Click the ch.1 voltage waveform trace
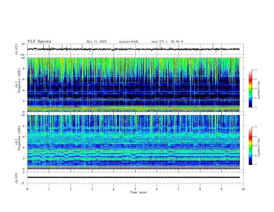274x212 pixels. pyautogui.click(x=133, y=49)
